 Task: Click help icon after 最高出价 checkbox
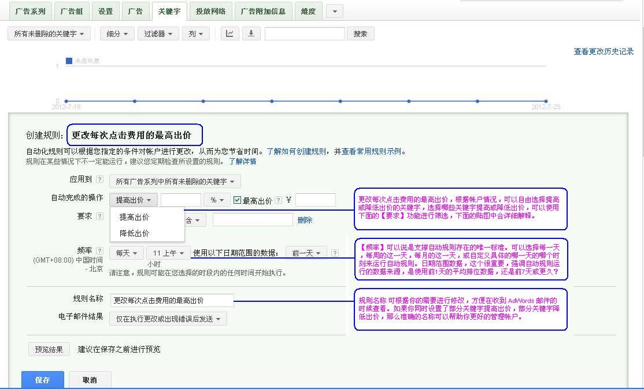coord(279,200)
